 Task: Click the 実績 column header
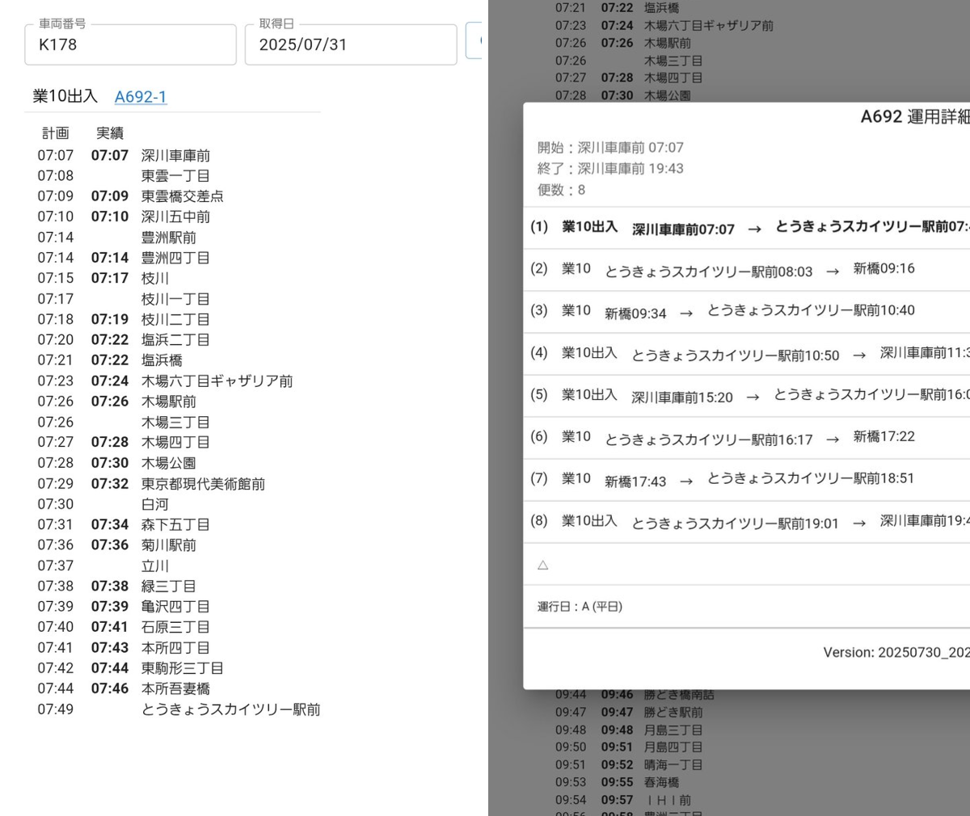110,133
